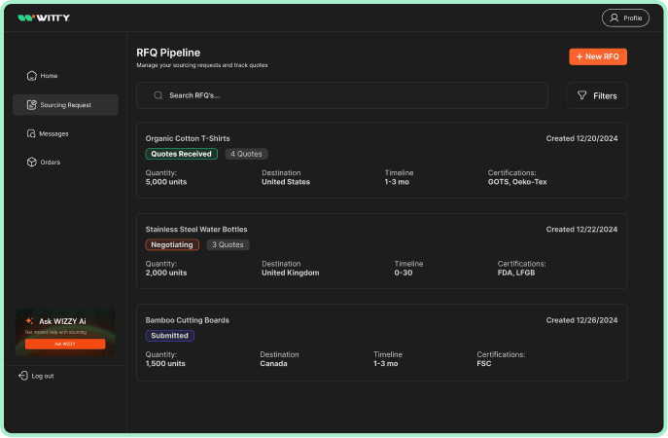Image resolution: width=668 pixels, height=438 pixels.
Task: Click the funnel icon in Filters
Action: click(x=581, y=95)
